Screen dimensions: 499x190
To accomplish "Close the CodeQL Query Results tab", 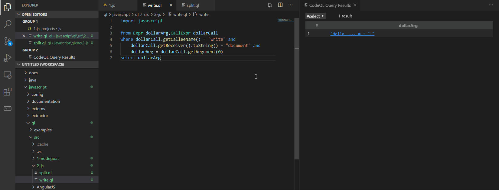I will point(355,5).
